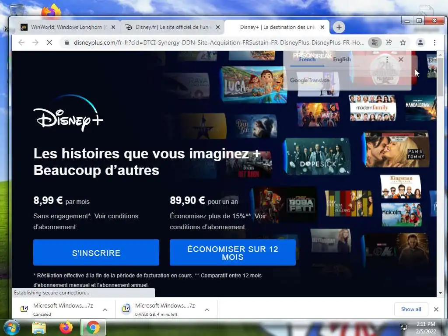Expand options for canceled download

(105, 310)
